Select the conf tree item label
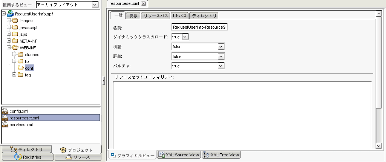 coord(29,68)
